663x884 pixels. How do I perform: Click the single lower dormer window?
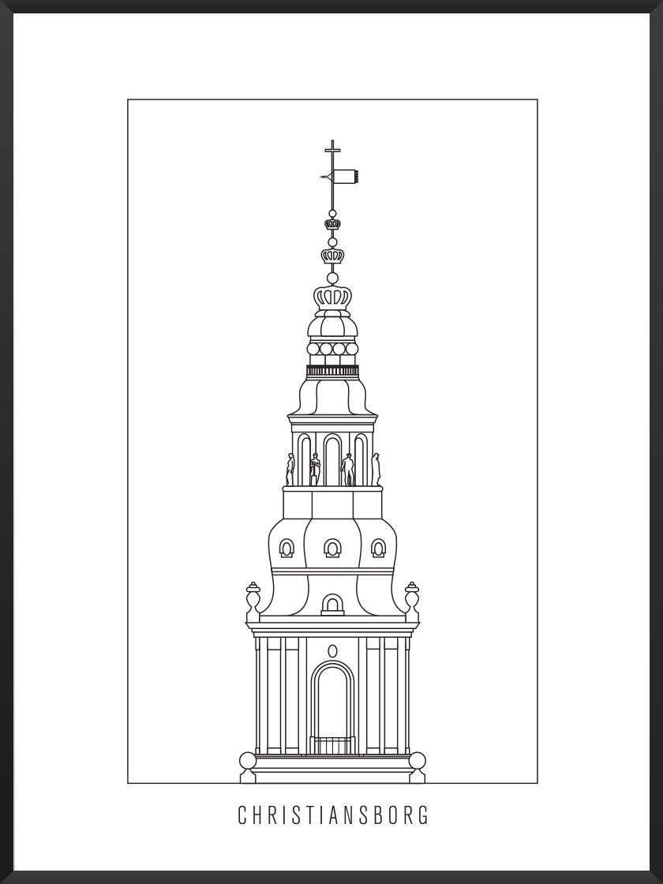click(x=332, y=605)
